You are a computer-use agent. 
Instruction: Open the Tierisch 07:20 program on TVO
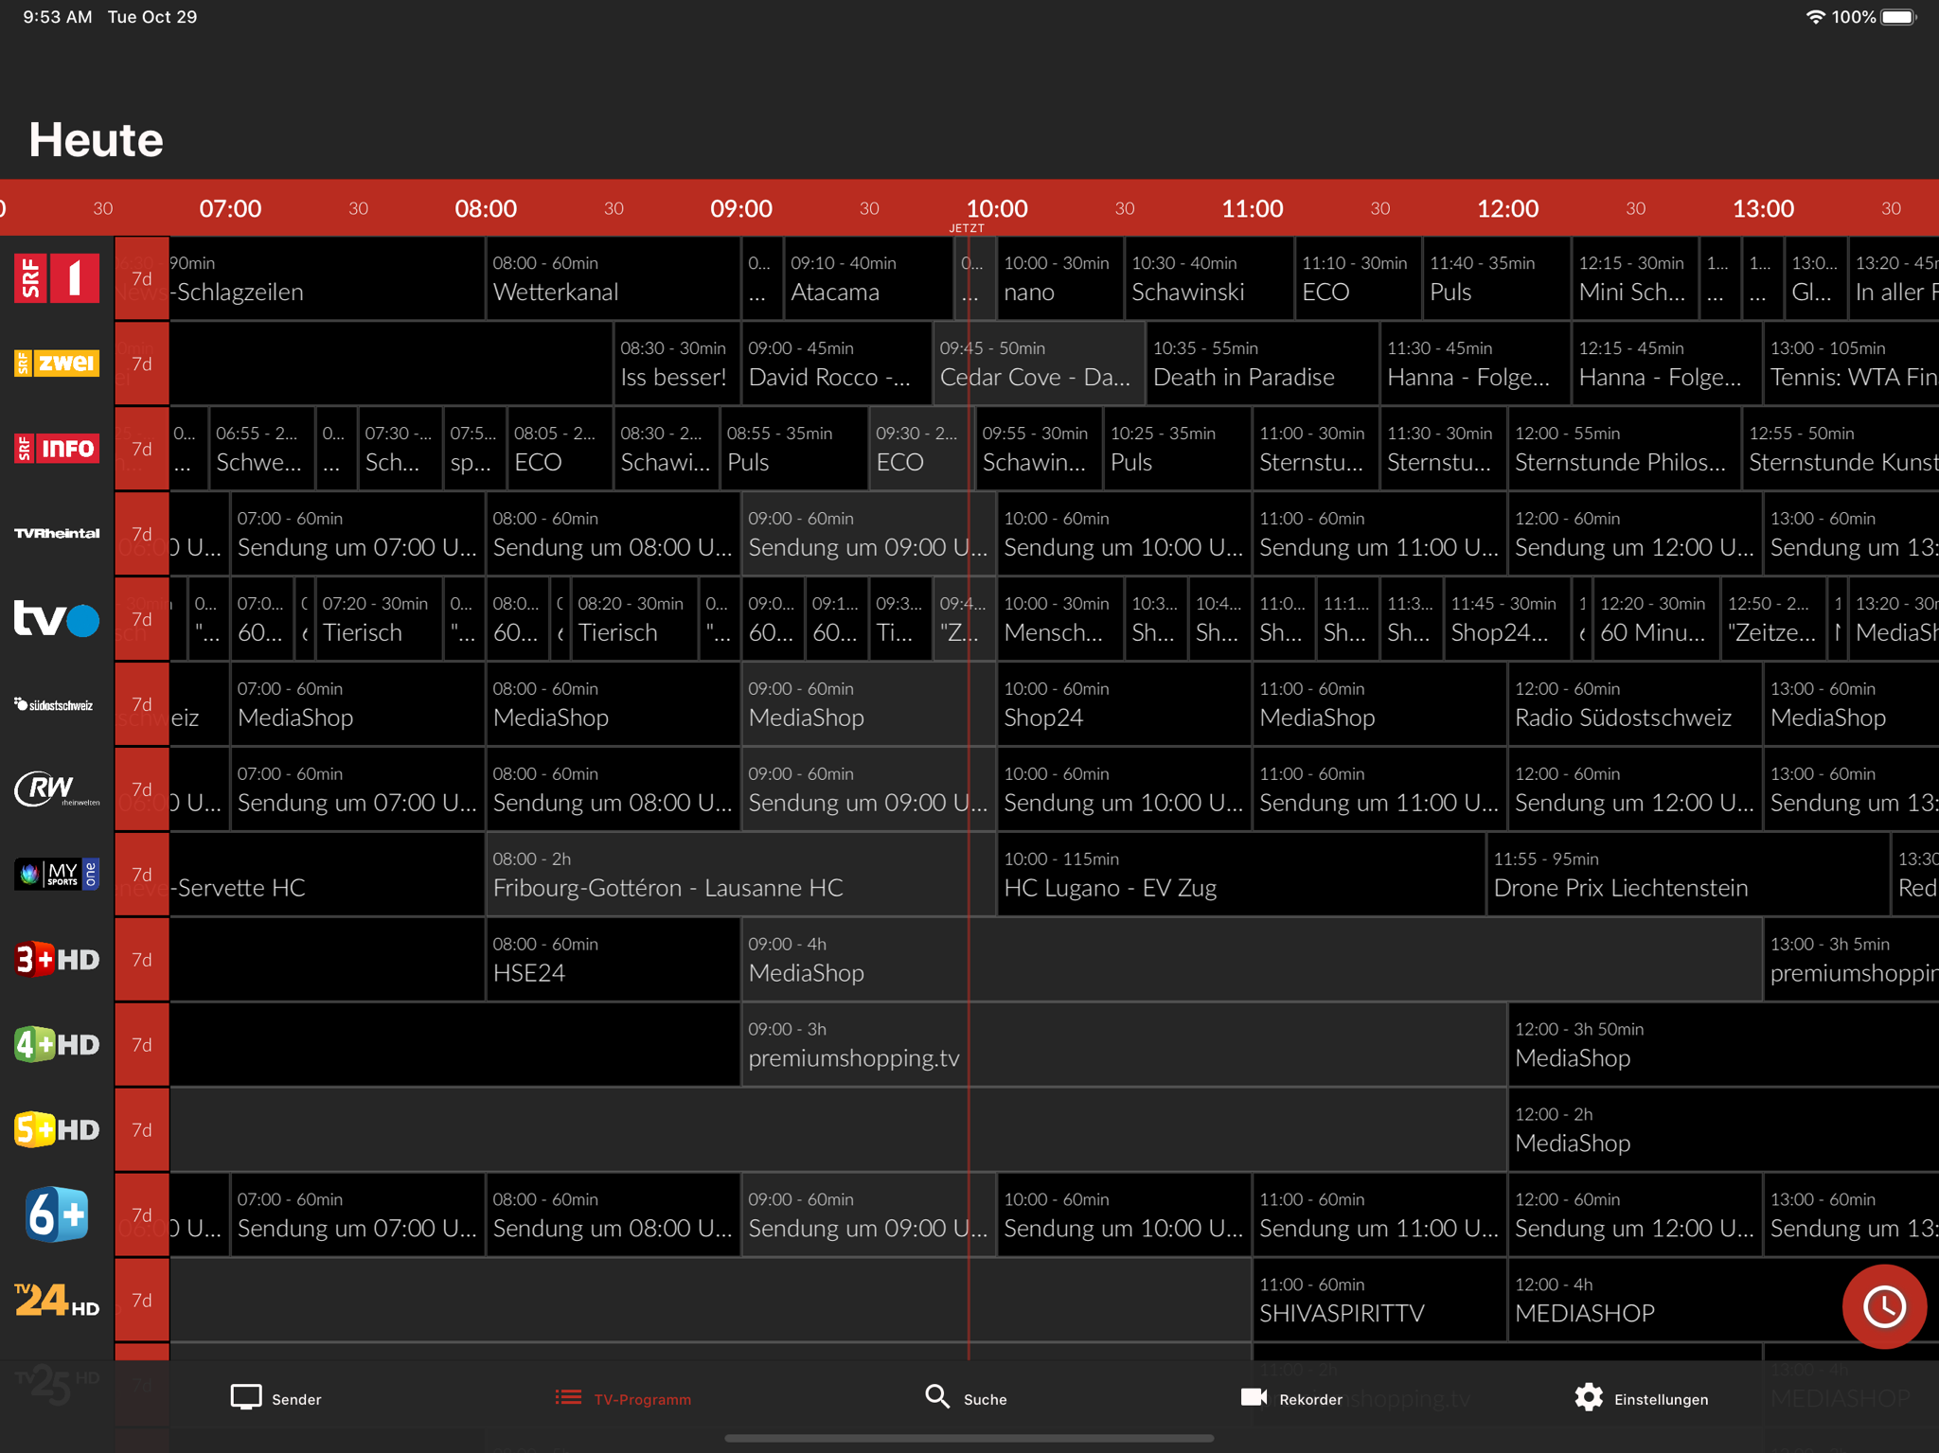tap(379, 619)
